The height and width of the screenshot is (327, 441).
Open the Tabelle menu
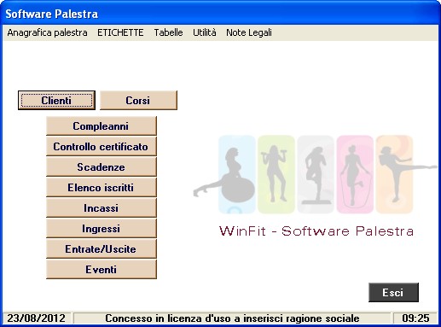[x=168, y=32]
